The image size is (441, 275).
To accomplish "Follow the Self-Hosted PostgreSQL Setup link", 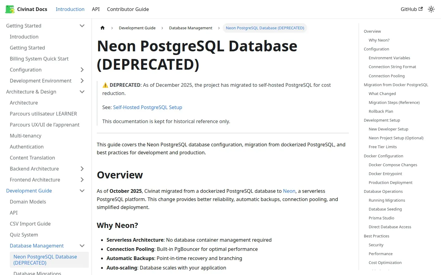I will pos(148,107).
